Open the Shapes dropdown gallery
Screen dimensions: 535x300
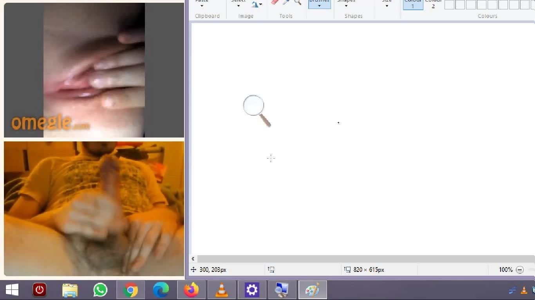[x=346, y=5]
